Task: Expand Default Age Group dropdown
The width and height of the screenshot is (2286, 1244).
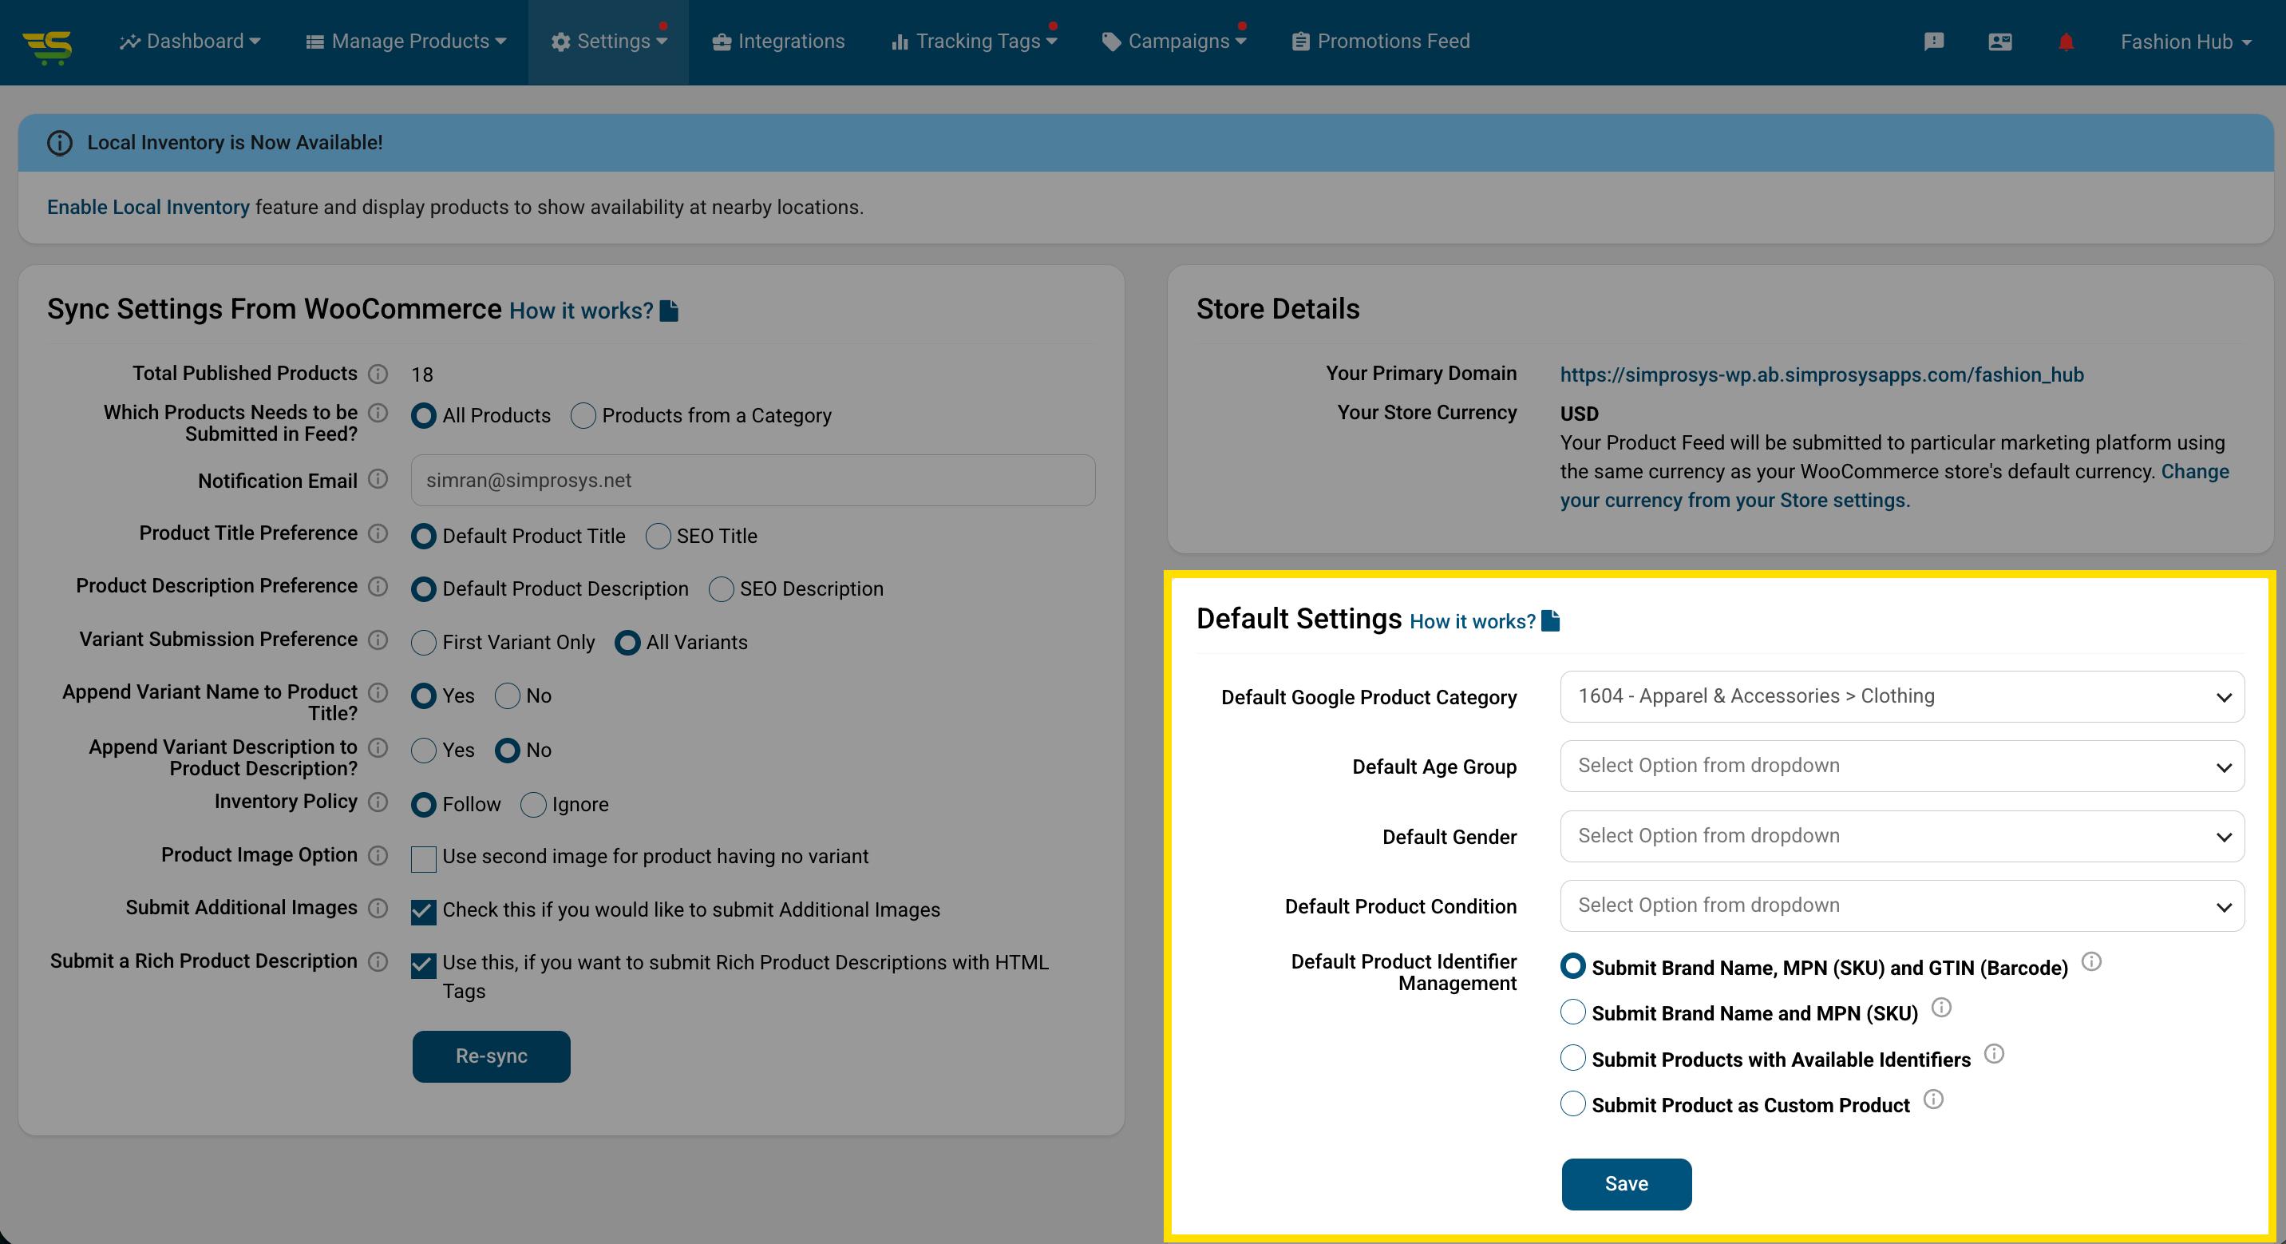Action: point(1900,767)
